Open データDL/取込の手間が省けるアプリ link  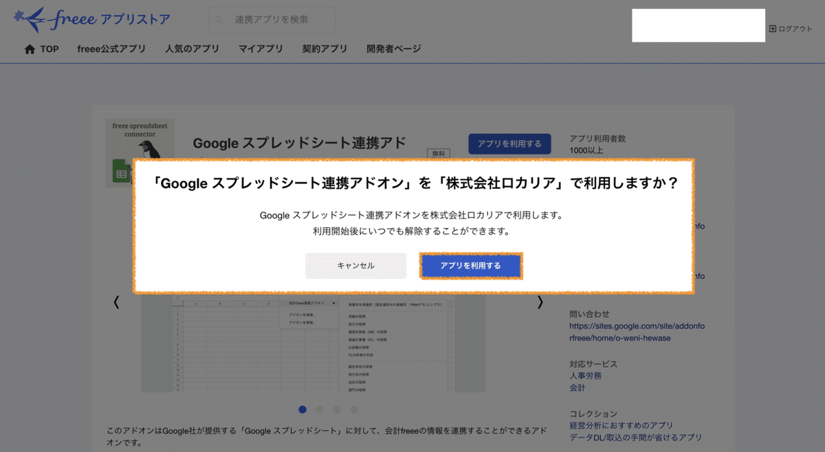636,438
